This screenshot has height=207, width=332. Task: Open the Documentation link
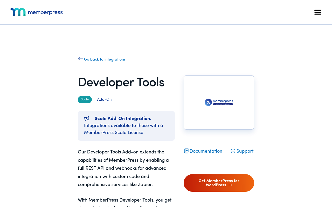click(x=203, y=151)
